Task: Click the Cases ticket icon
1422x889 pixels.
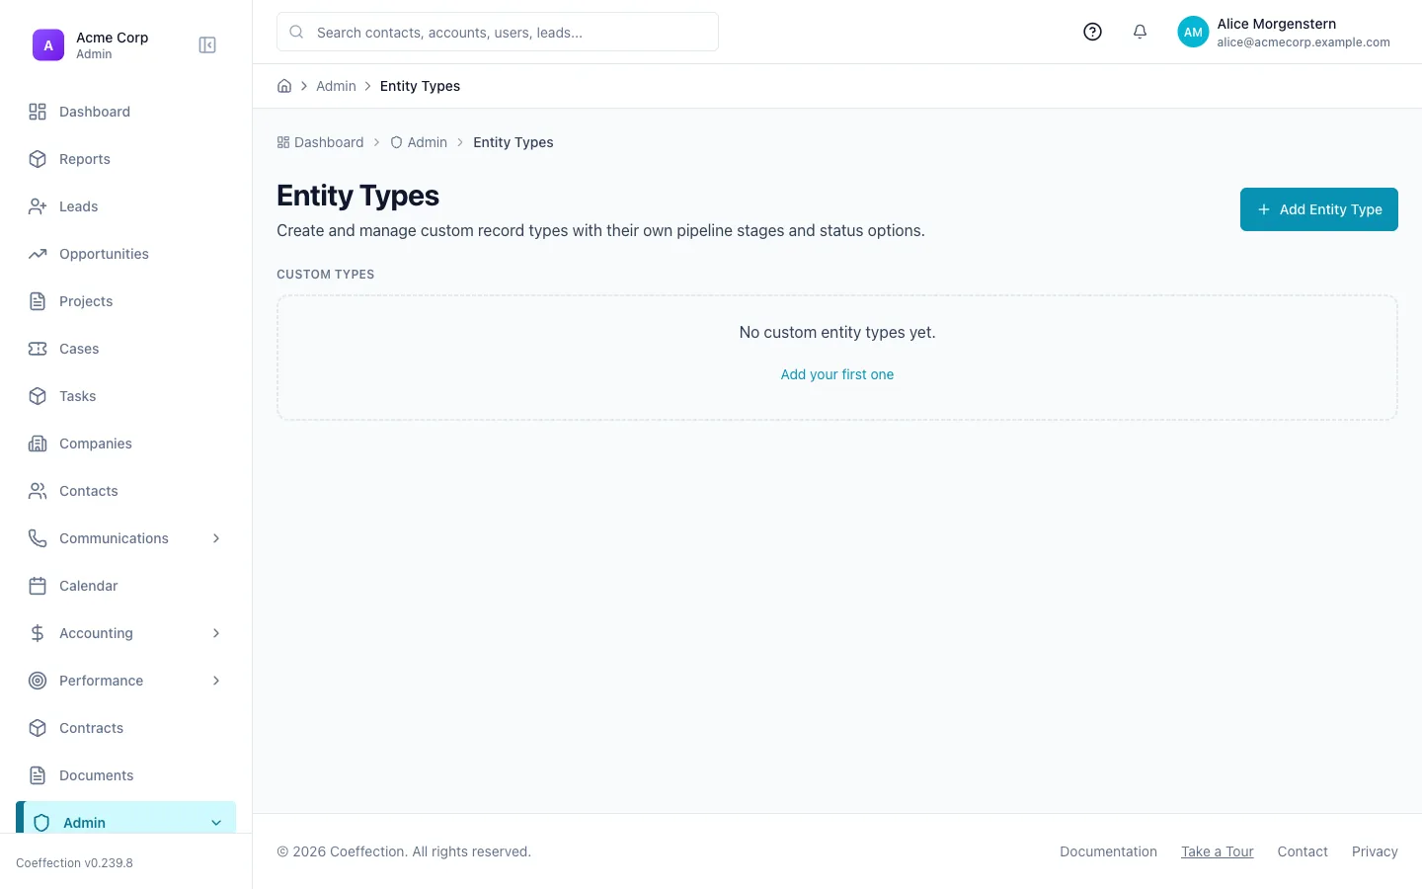Action: [38, 349]
